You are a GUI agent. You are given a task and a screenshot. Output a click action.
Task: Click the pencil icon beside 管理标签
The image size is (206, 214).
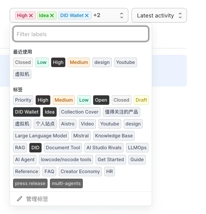19,199
